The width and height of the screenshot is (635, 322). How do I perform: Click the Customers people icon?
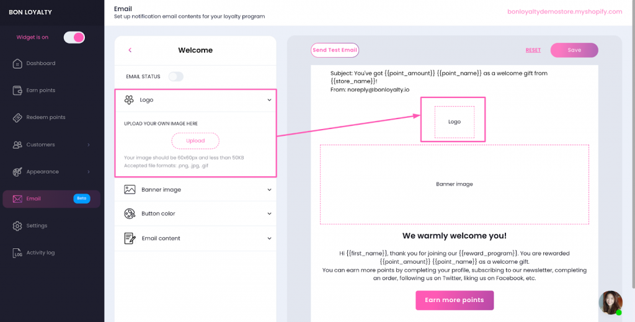pos(17,145)
